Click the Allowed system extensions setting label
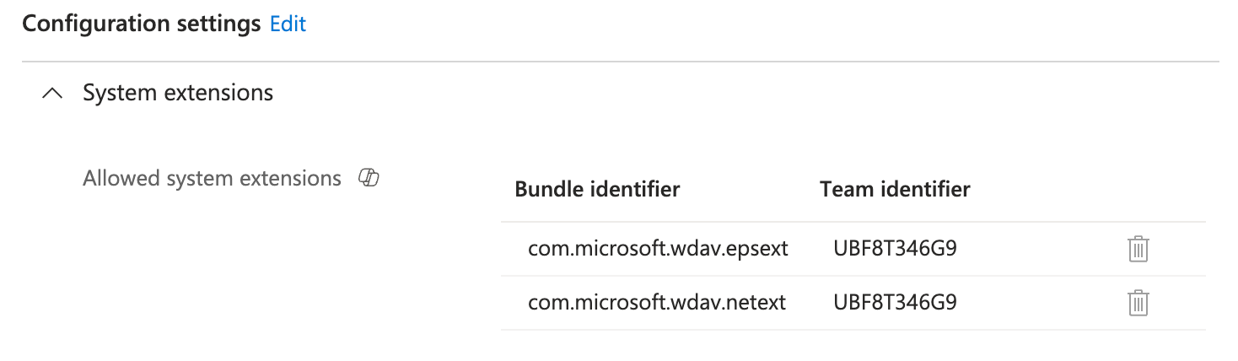Image resolution: width=1238 pixels, height=361 pixels. (212, 179)
